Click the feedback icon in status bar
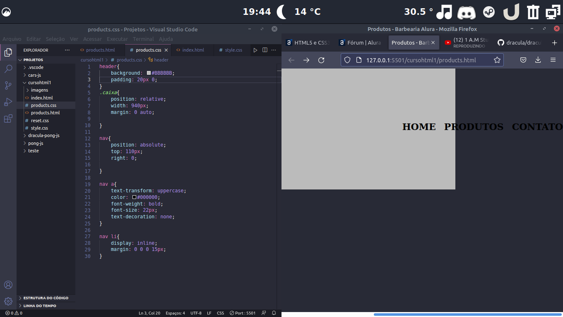 pos(264,313)
